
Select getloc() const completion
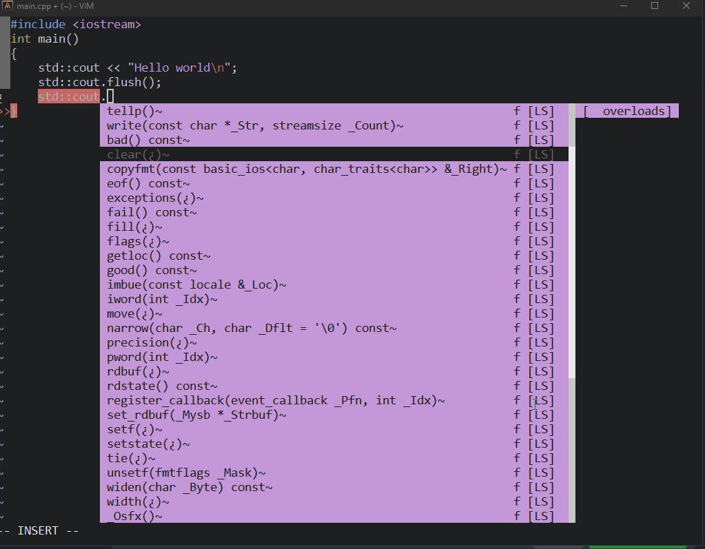(334, 256)
